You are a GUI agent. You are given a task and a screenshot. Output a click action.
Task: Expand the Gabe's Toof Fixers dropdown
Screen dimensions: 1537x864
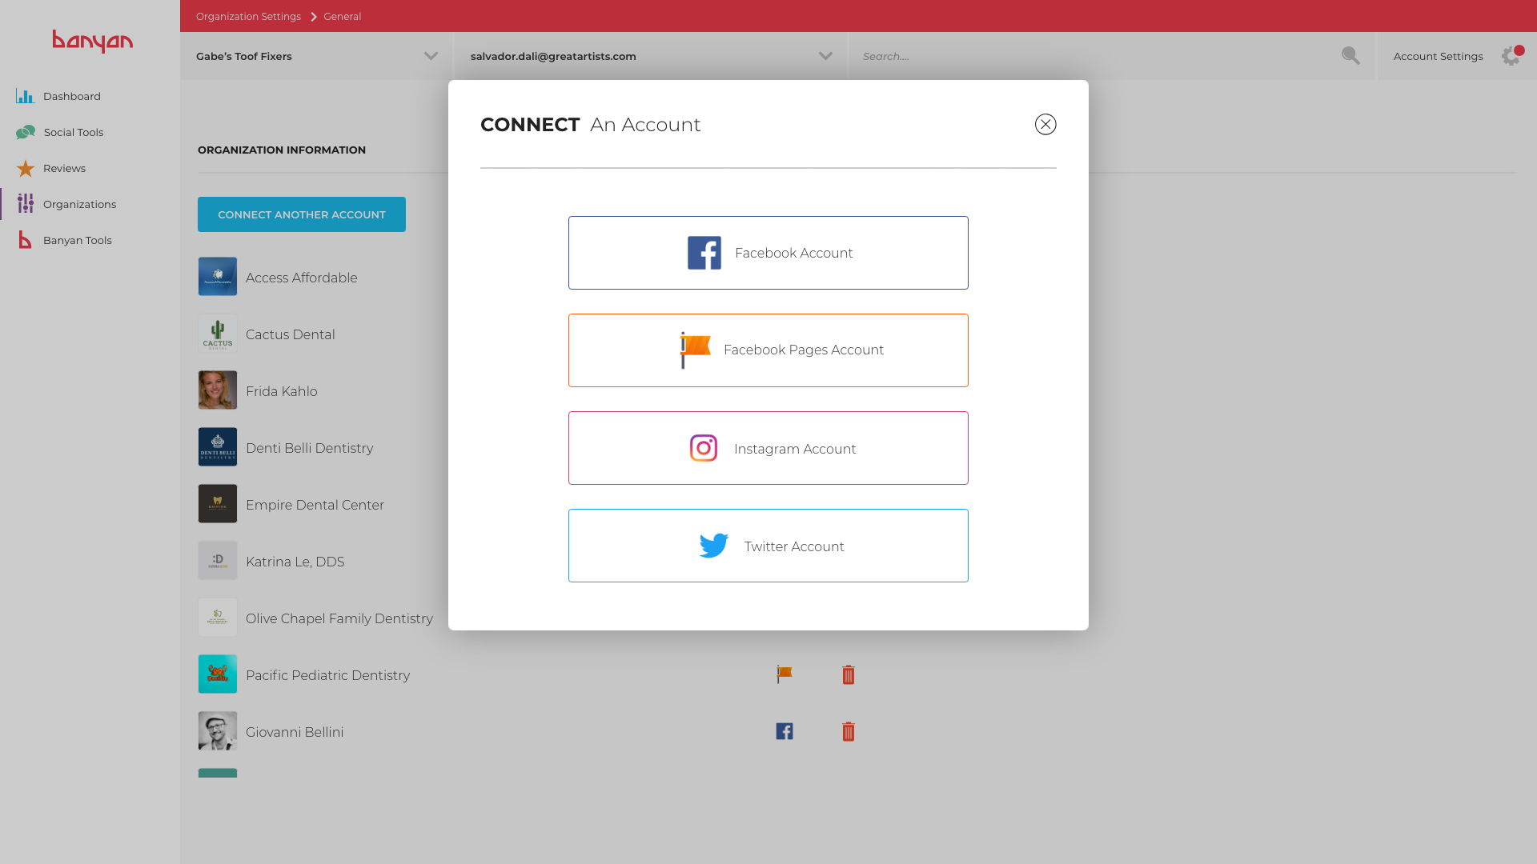[431, 56]
